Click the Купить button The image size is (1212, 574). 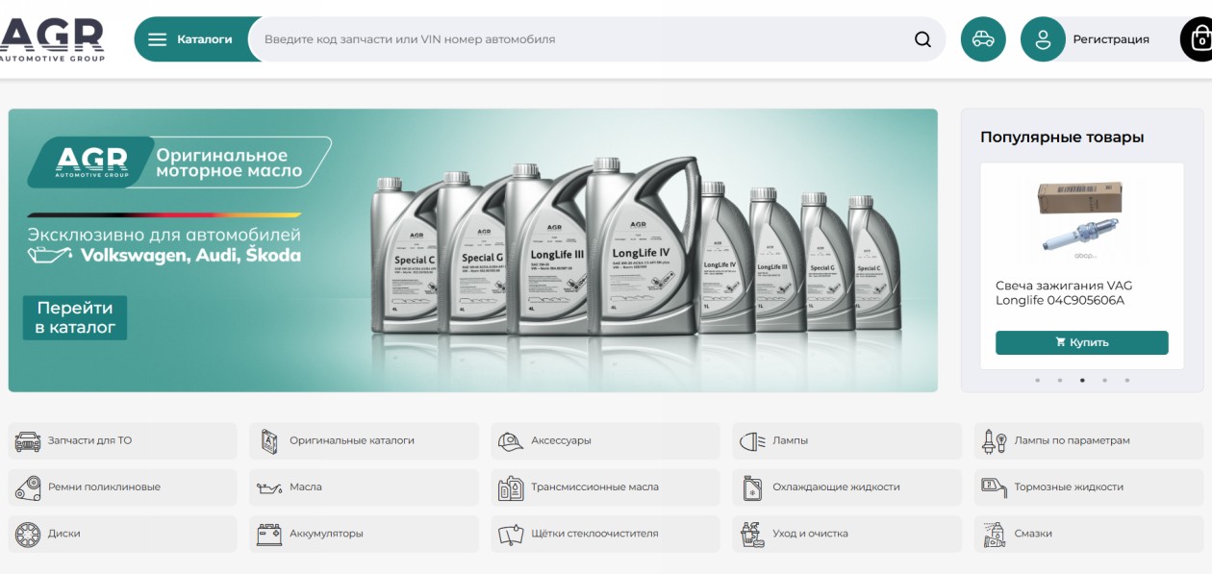coord(1082,342)
